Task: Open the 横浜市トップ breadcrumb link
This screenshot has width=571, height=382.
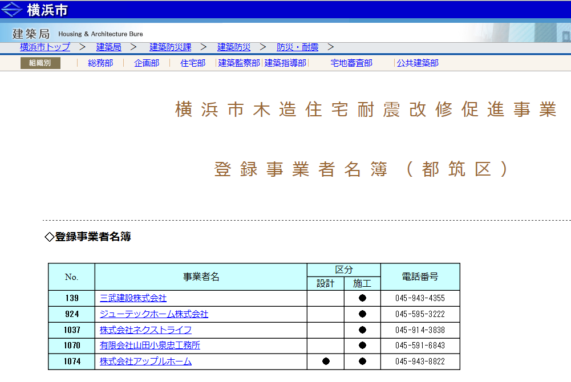Action: (x=45, y=47)
